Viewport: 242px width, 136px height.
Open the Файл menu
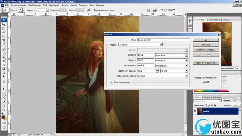[x=7, y=5]
